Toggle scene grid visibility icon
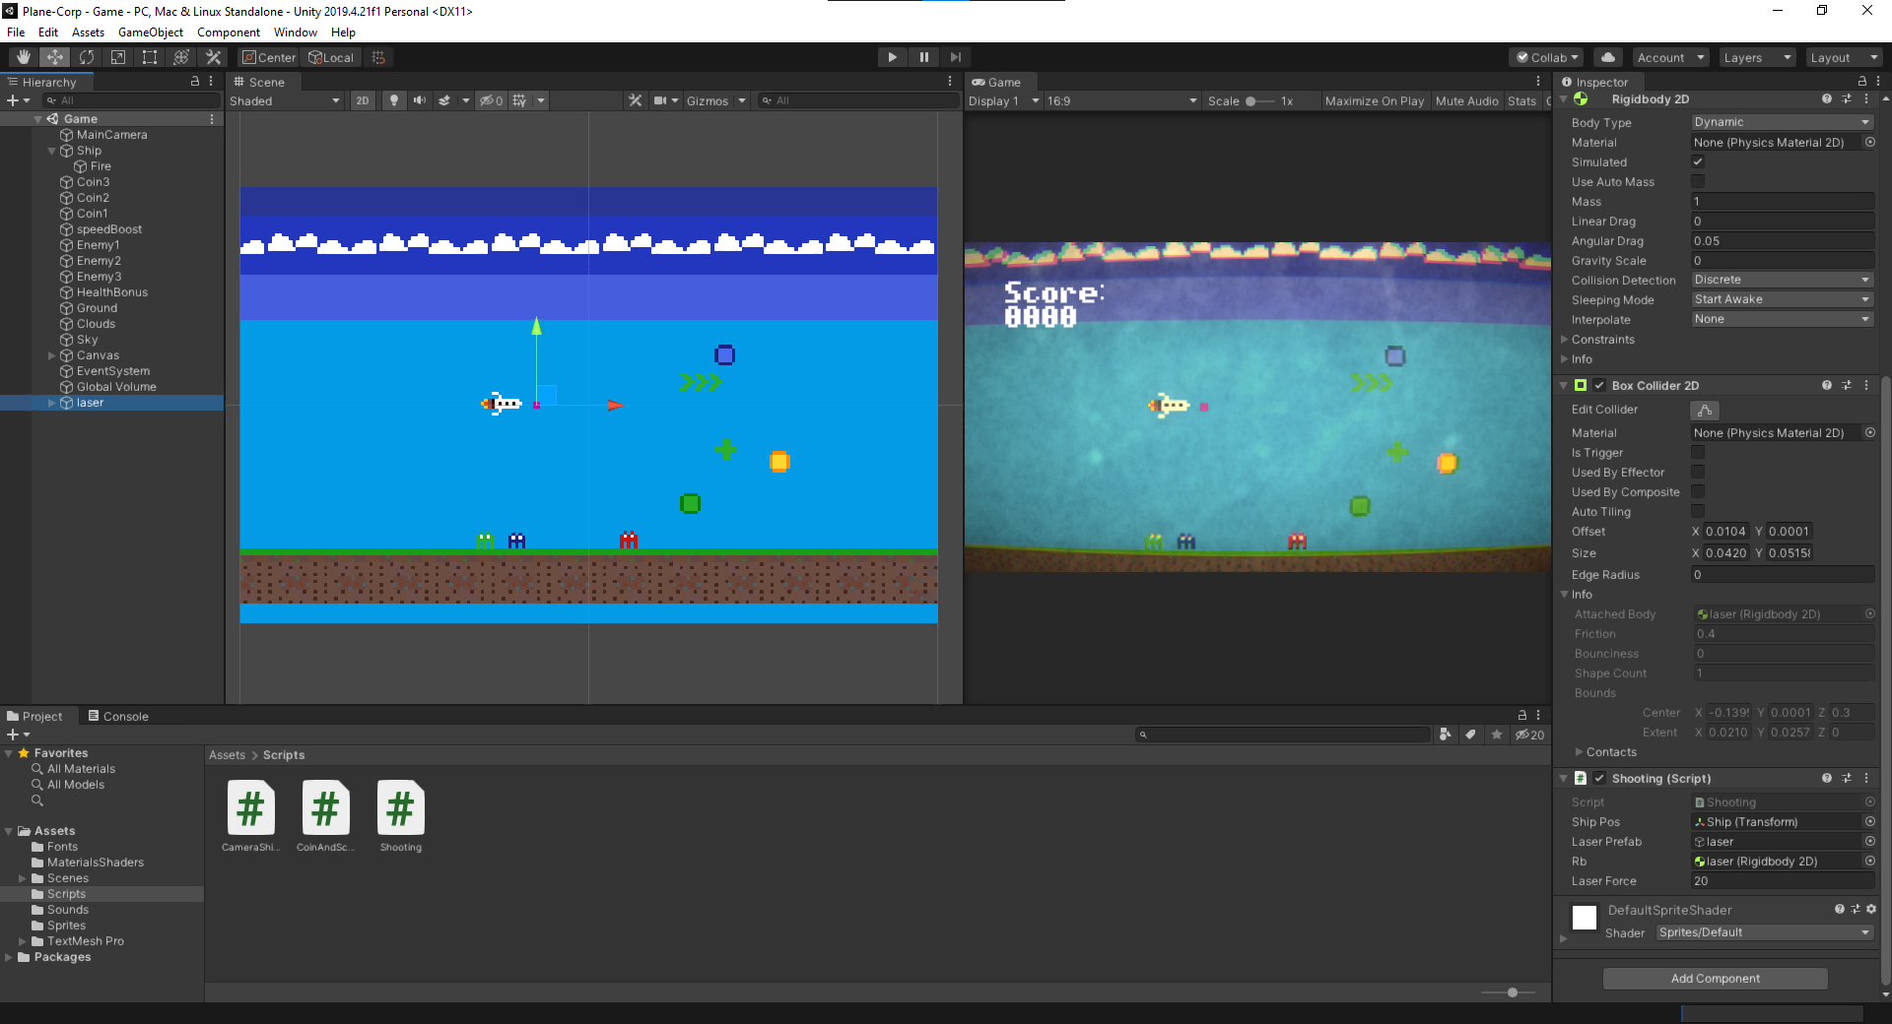This screenshot has height=1024, width=1892. tap(519, 100)
